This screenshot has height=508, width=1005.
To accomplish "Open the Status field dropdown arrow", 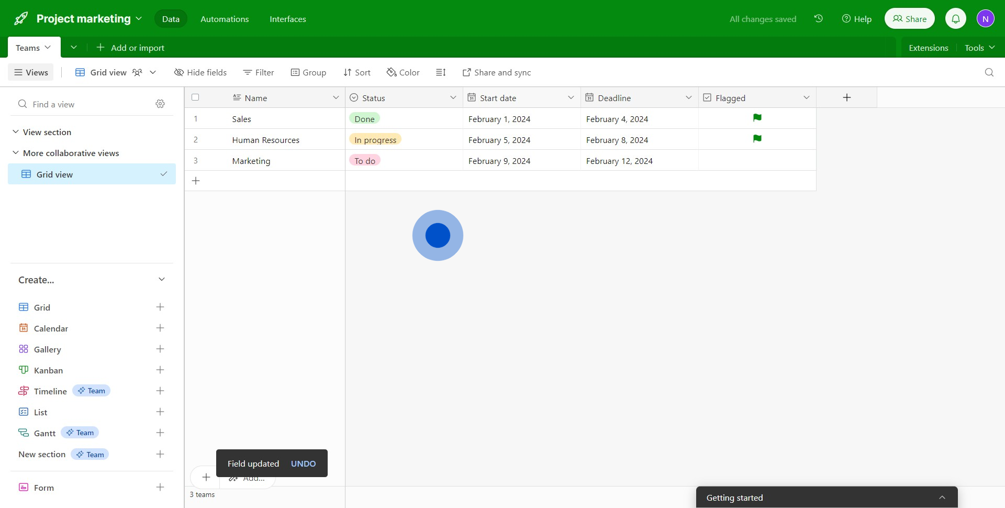I will tap(453, 97).
